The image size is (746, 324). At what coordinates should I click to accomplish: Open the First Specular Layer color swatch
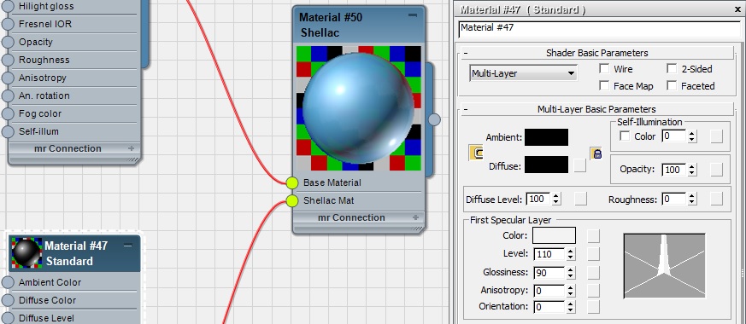(554, 235)
